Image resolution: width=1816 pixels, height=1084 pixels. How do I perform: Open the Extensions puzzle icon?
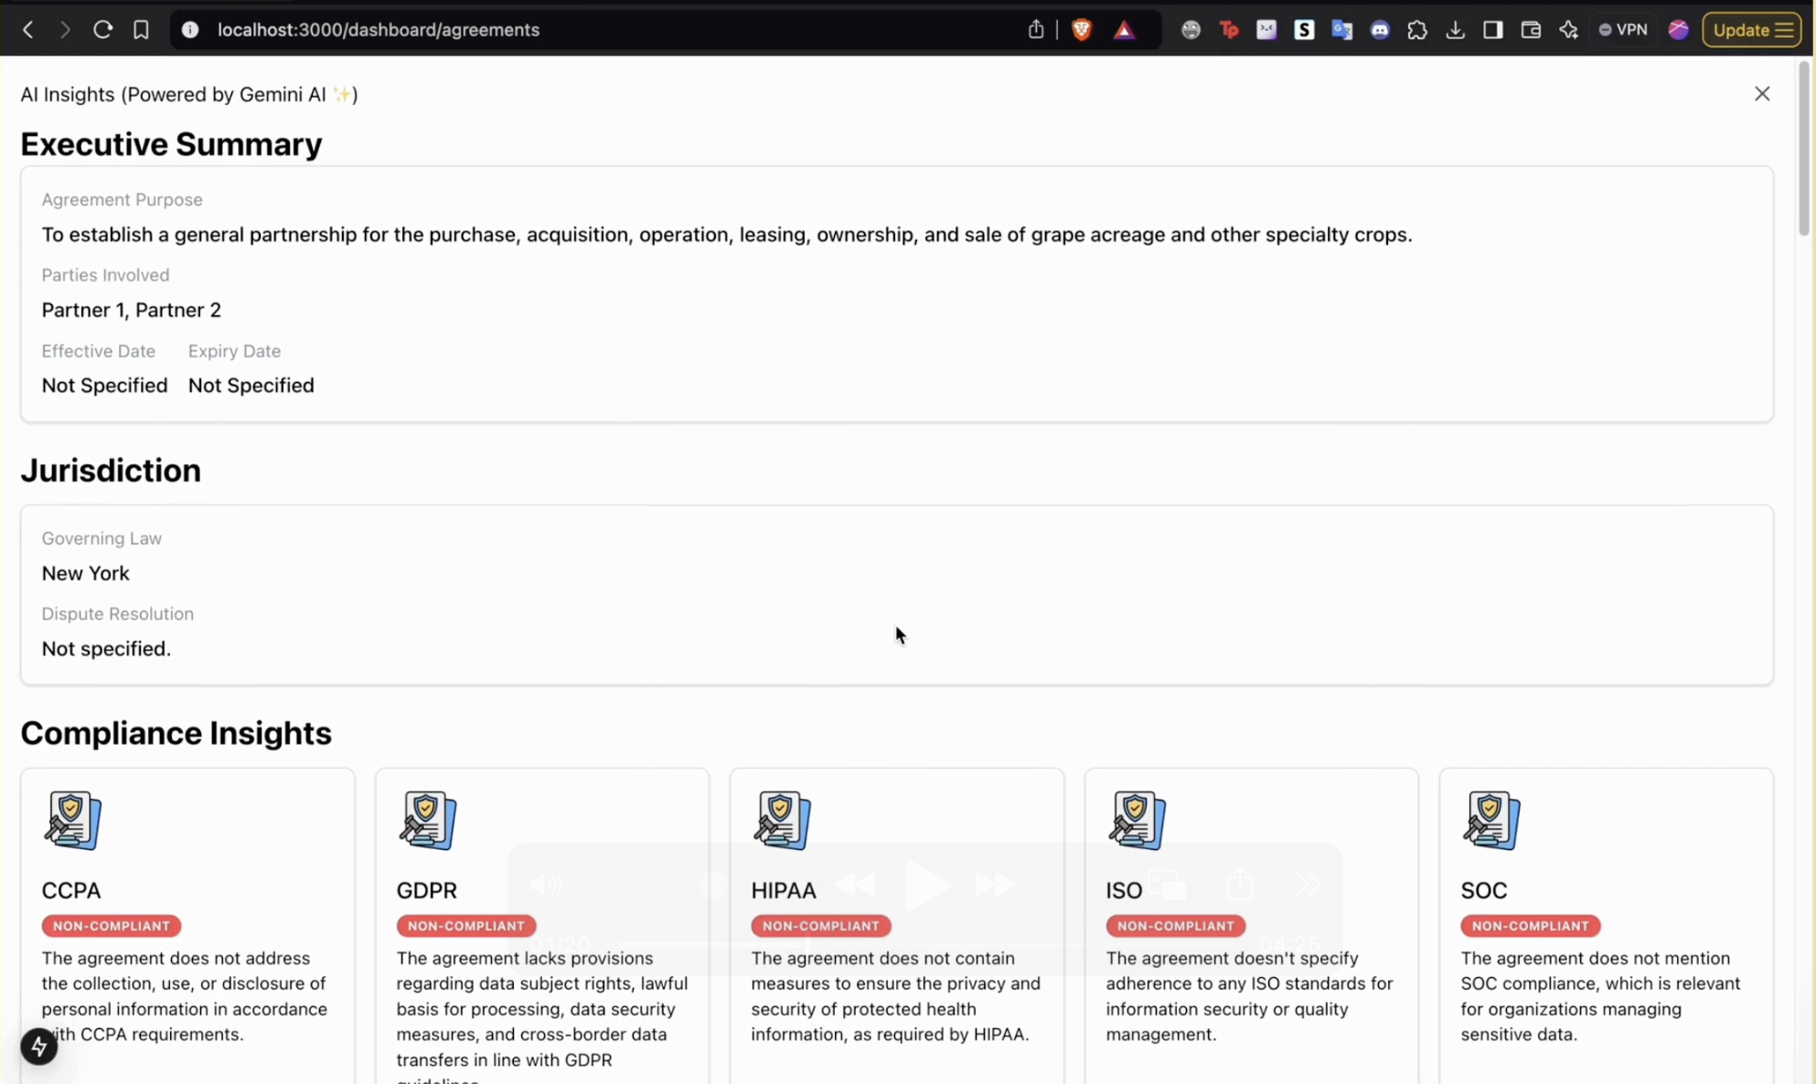pos(1417,30)
